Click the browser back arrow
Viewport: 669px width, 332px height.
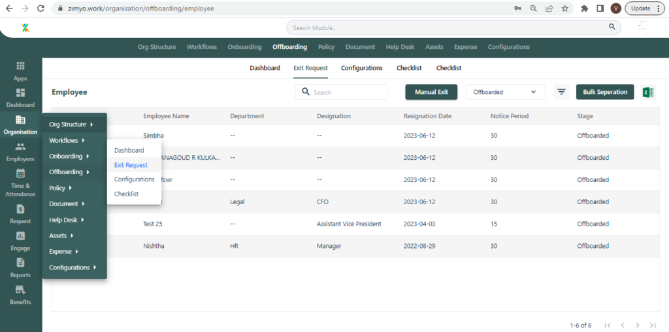coord(9,8)
